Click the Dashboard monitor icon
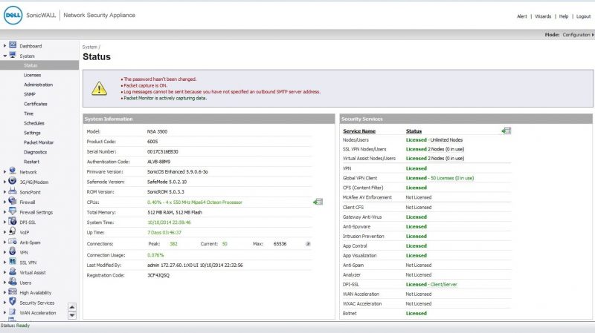 click(13, 45)
